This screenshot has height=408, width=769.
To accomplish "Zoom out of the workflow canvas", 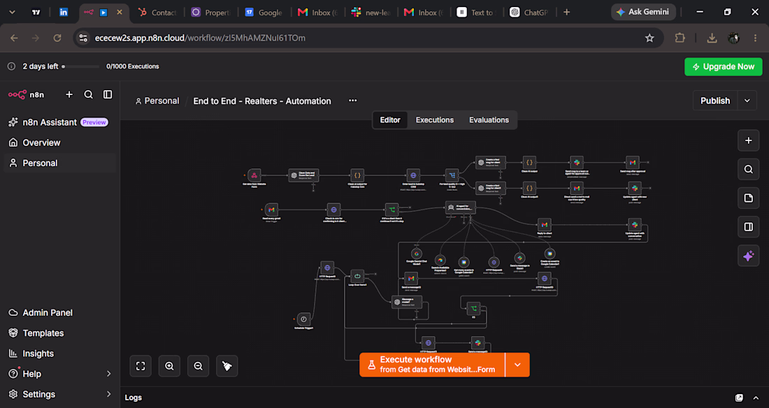I will click(198, 366).
